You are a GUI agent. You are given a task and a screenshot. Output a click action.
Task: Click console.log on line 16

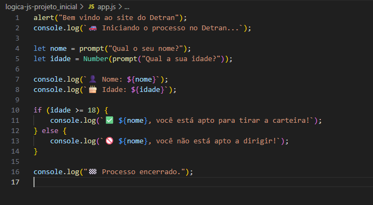point(56,172)
